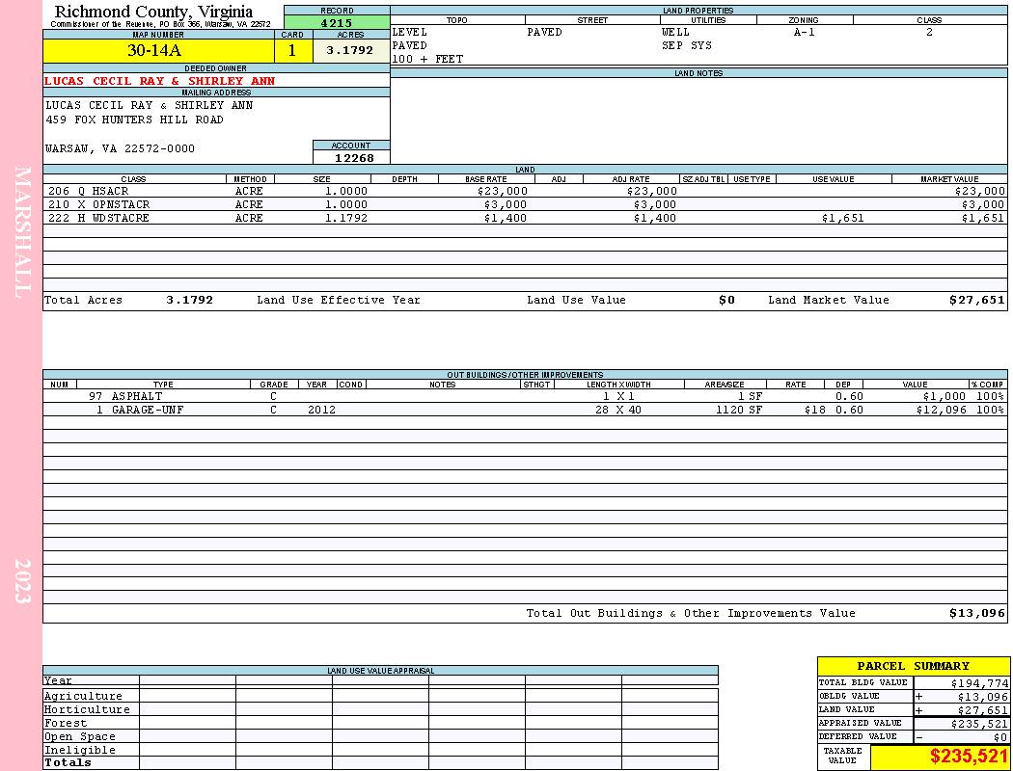Select deeded owner name in red

coord(159,81)
